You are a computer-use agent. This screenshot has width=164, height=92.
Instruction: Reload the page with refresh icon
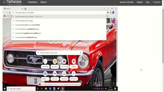[10, 13]
